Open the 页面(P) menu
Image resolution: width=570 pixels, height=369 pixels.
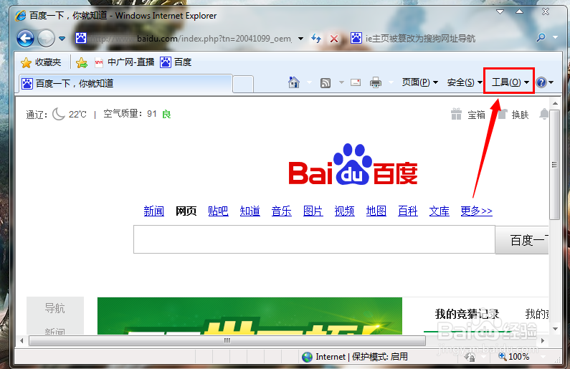[420, 82]
